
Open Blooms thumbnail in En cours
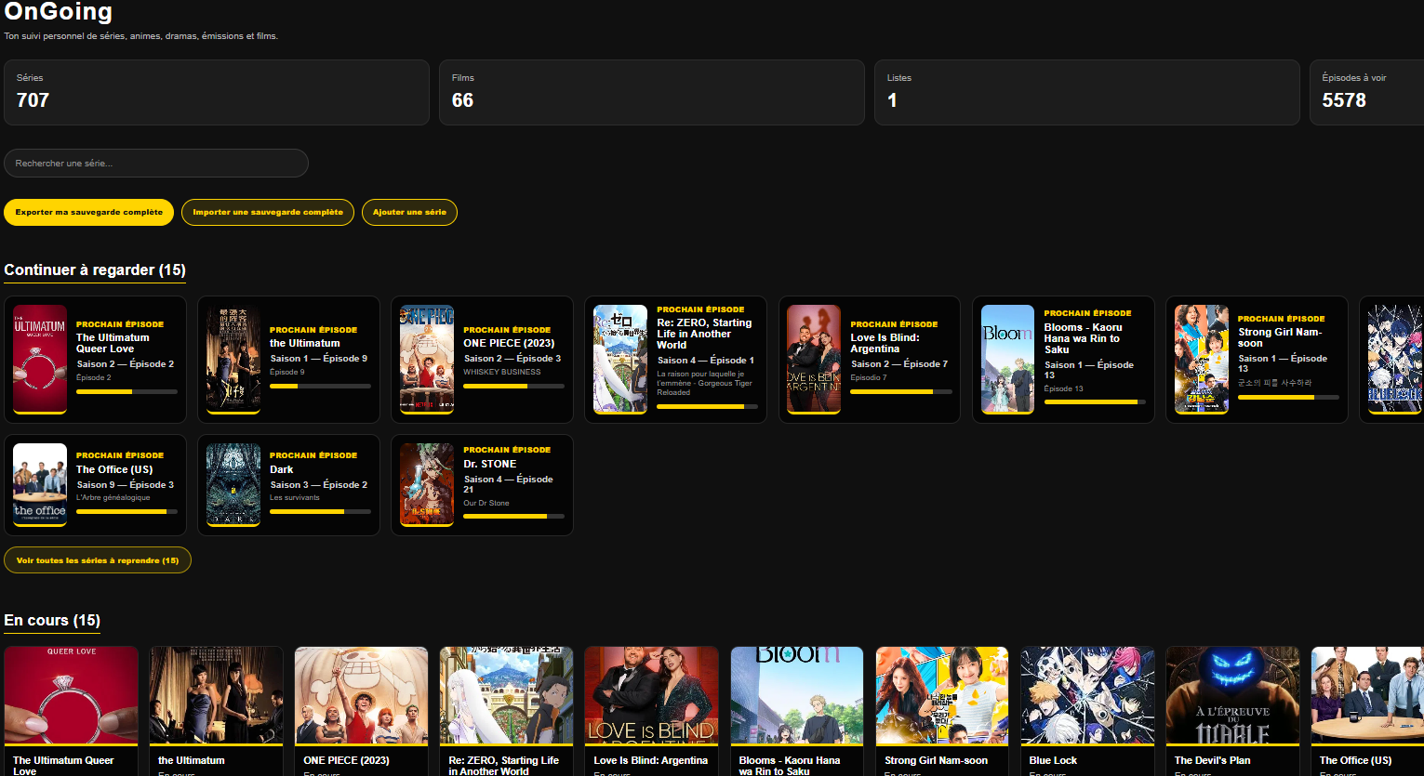[x=797, y=695]
